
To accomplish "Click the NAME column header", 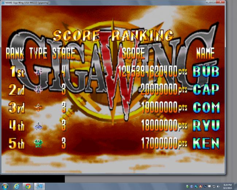I will click(205, 53).
